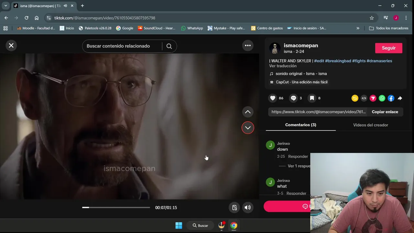Open Chrome apps grid in bookmarks bar
The height and width of the screenshot is (233, 414).
[x=5, y=28]
